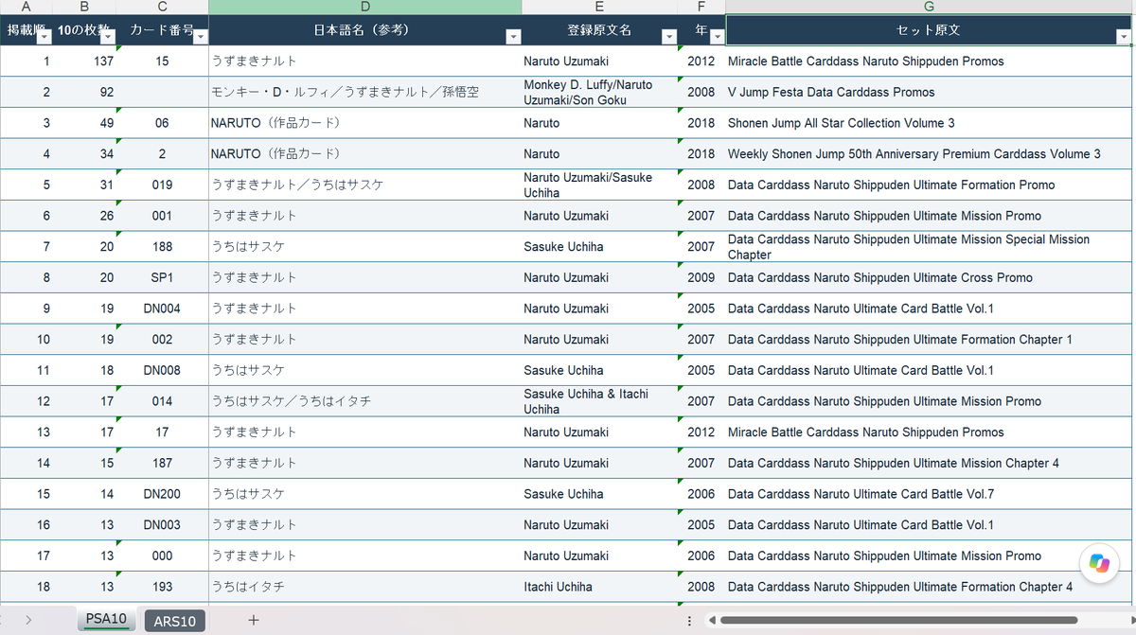Select the year 2009 cell
The width and height of the screenshot is (1136, 635).
[701, 277]
